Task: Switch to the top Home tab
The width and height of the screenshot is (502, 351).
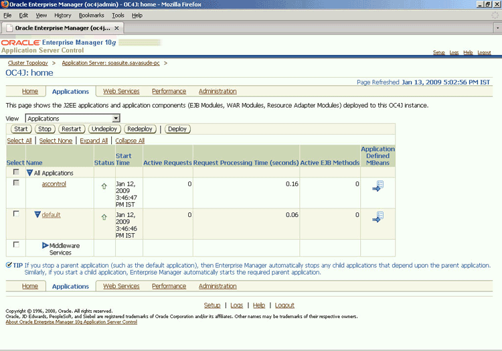Action: click(30, 91)
